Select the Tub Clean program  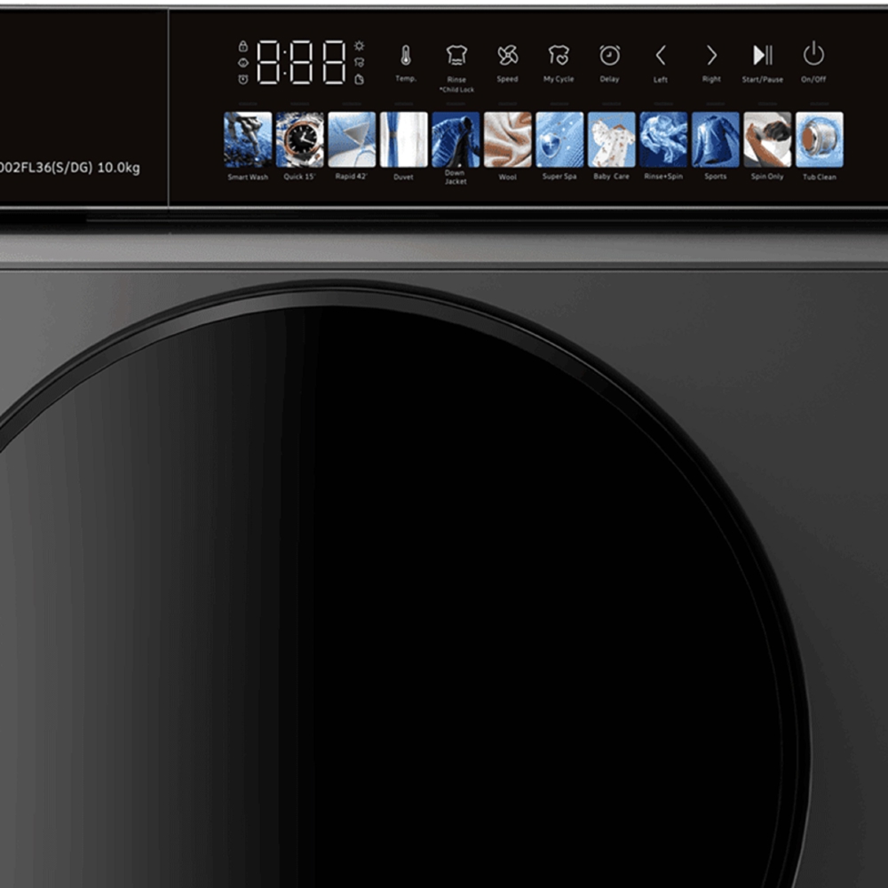819,139
